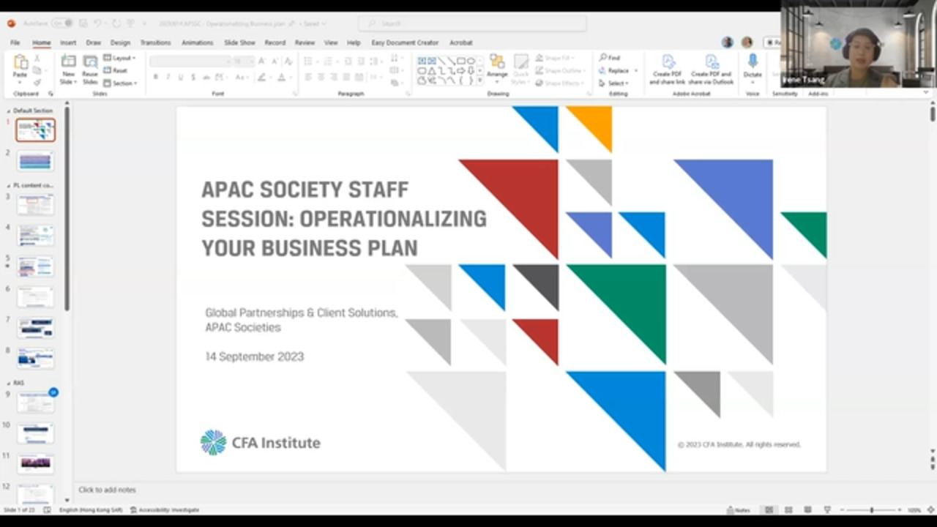
Task: Open the Find search tool
Action: 609,58
